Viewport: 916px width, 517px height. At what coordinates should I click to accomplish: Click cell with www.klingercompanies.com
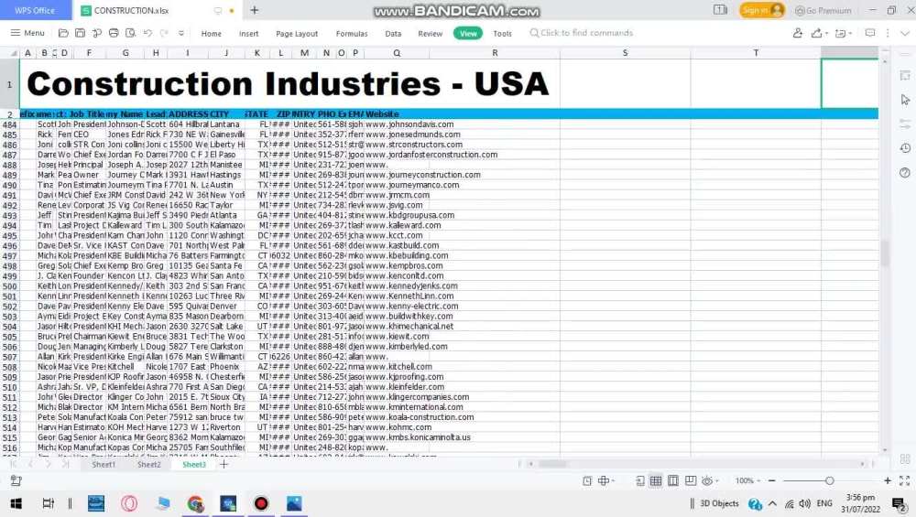(x=417, y=397)
